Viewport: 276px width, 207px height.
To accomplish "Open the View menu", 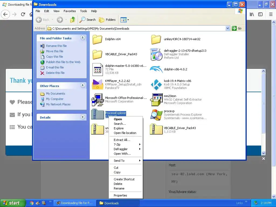I will click(x=56, y=11).
